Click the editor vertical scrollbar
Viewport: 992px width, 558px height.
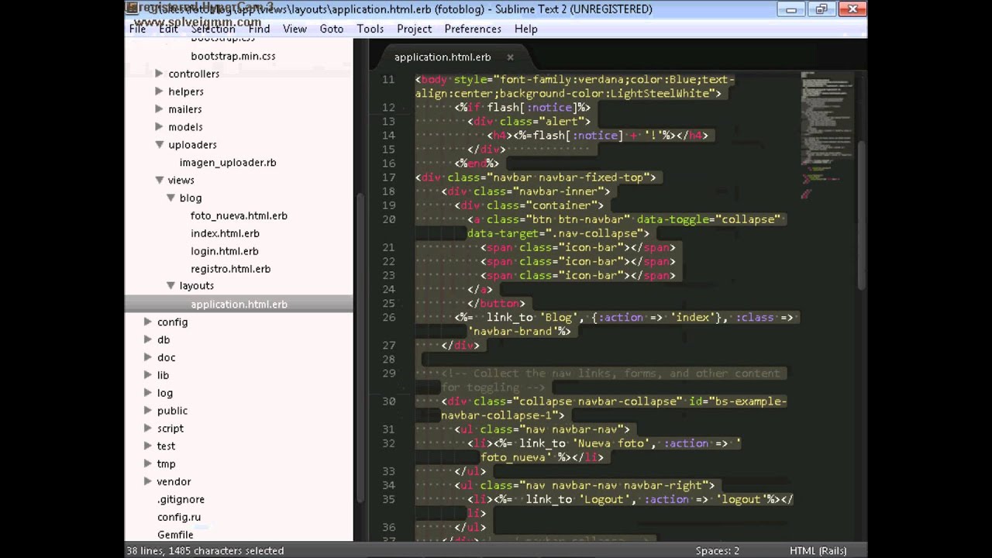[x=860, y=215]
